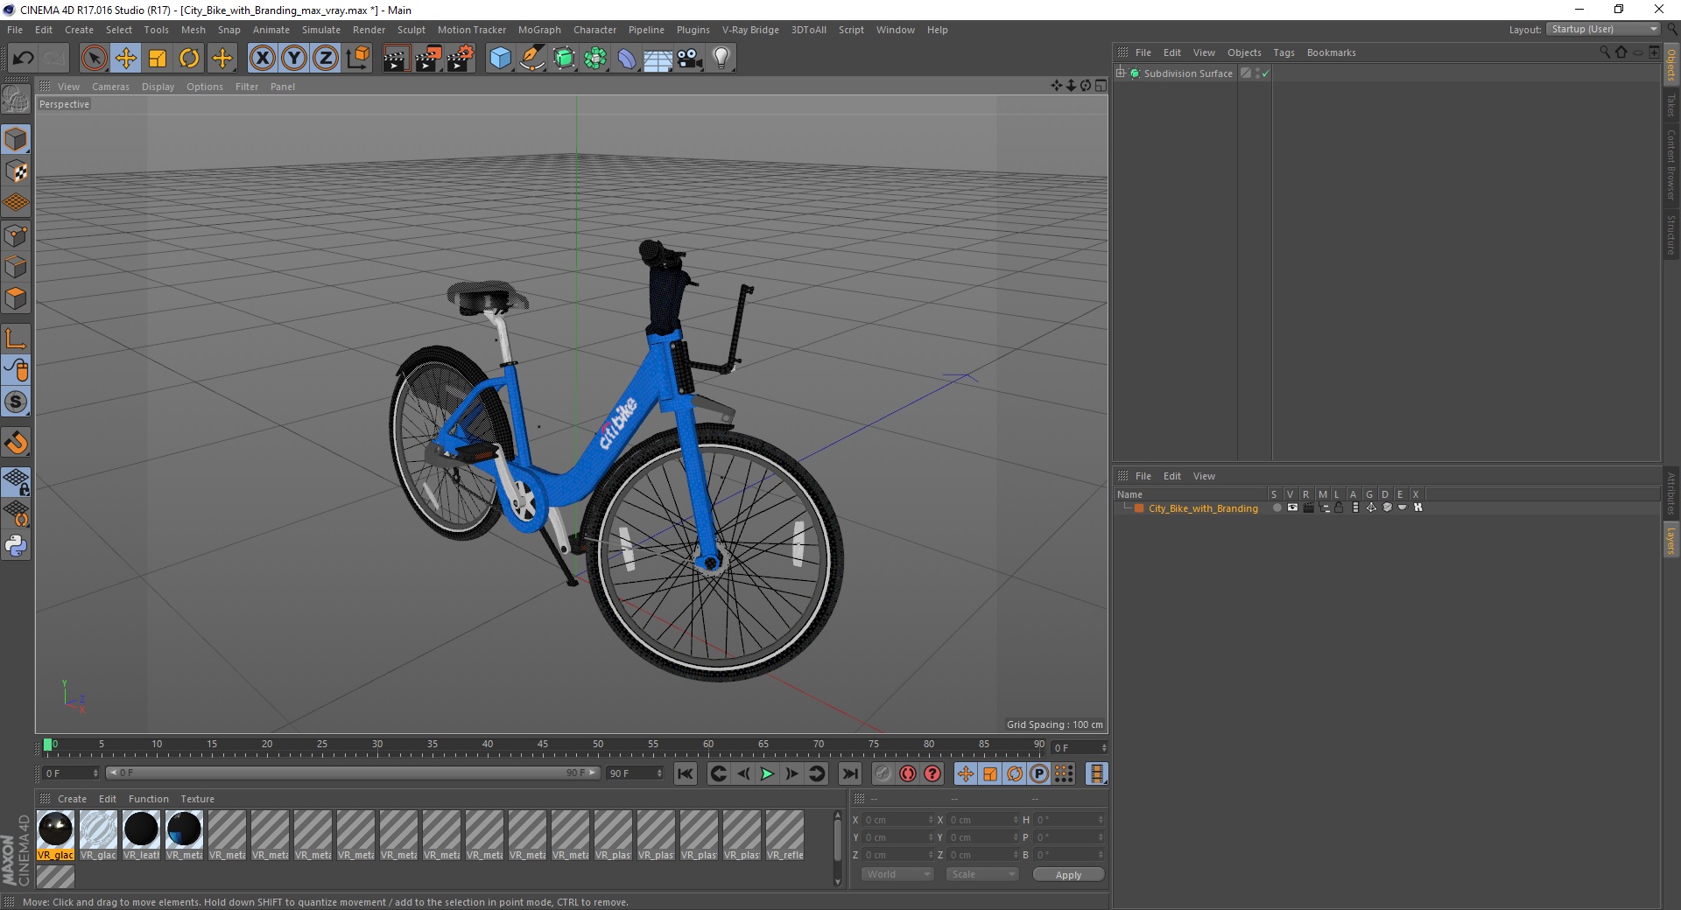This screenshot has height=910, width=1681.
Task: Toggle Autokeying button
Action: 907,773
